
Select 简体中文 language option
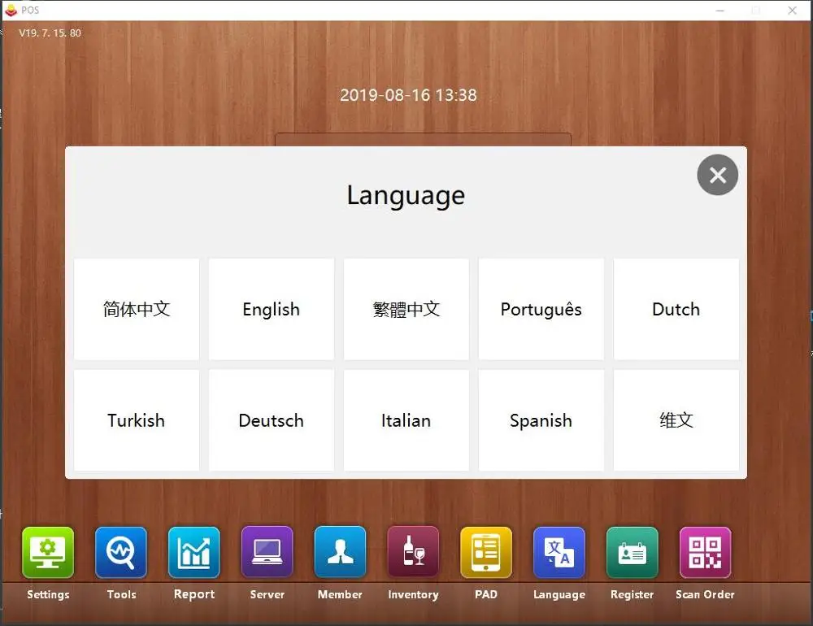coord(137,309)
